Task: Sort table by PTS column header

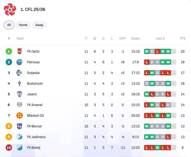Action: pos(182,38)
